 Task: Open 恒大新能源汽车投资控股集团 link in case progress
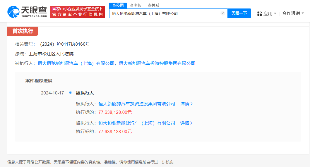(x=137, y=104)
